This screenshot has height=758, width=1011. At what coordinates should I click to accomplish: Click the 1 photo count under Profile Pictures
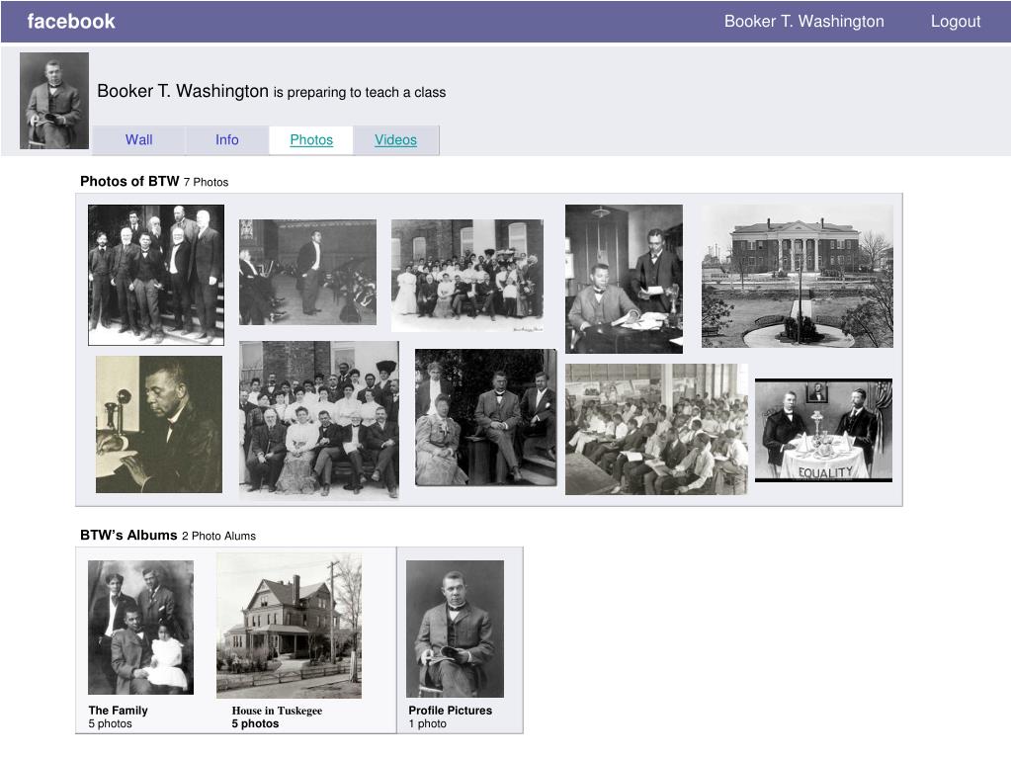428,723
